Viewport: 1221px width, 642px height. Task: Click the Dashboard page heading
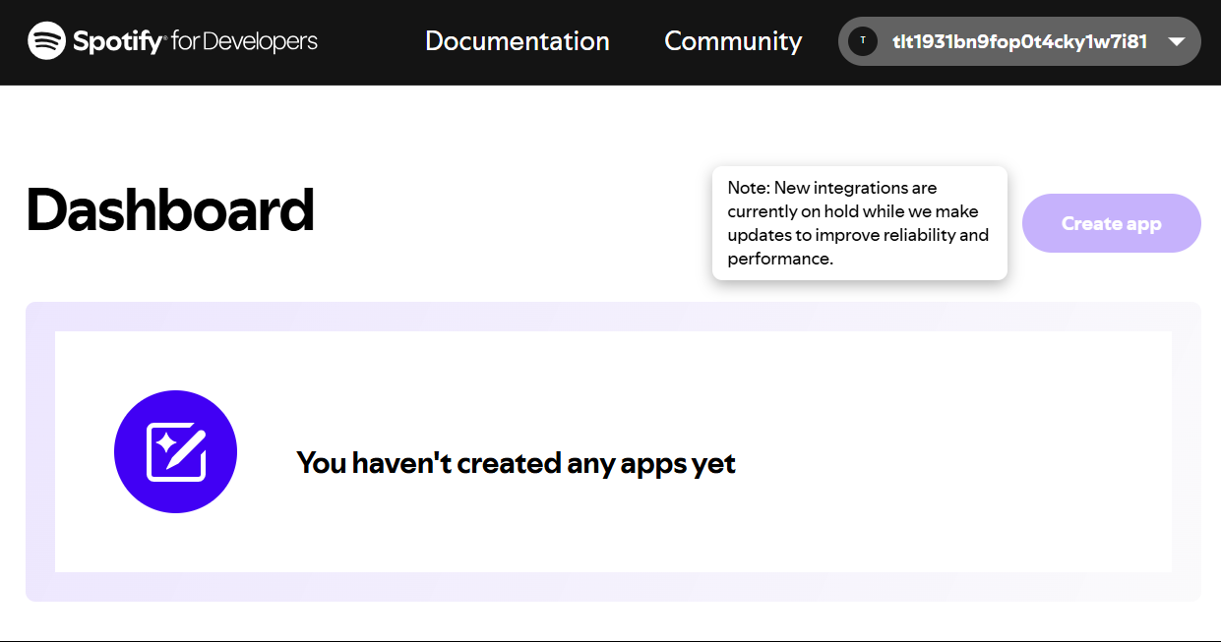(169, 210)
